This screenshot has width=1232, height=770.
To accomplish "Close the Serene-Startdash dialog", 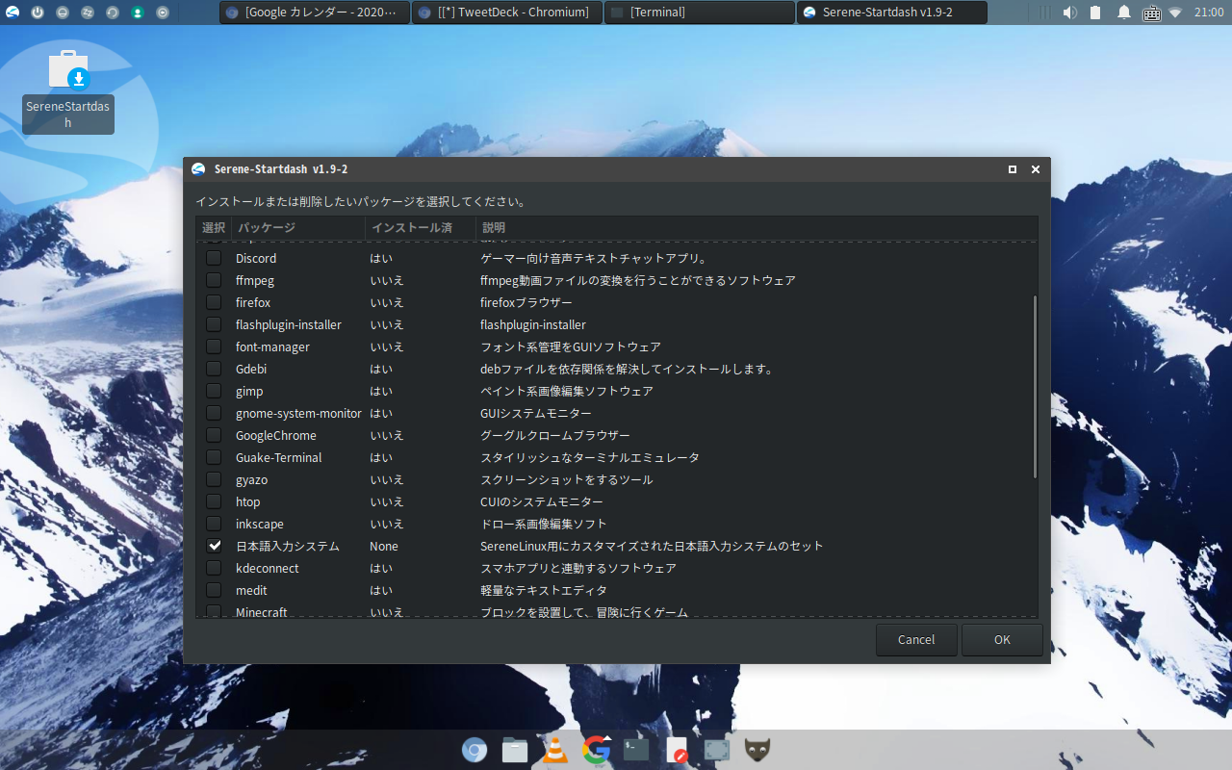I will click(x=1036, y=169).
